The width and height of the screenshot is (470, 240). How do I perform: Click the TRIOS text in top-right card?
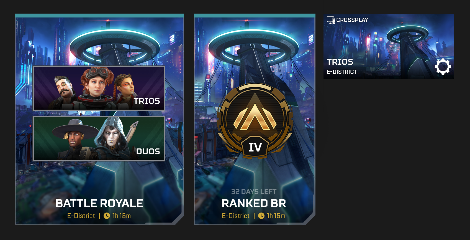pyautogui.click(x=340, y=62)
